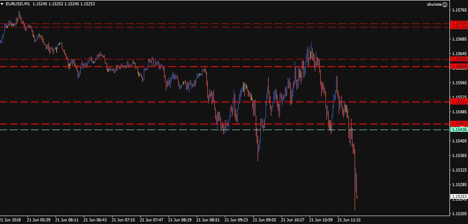Select the mint-green dashed horizontal line
468x224 pixels.
point(225,130)
